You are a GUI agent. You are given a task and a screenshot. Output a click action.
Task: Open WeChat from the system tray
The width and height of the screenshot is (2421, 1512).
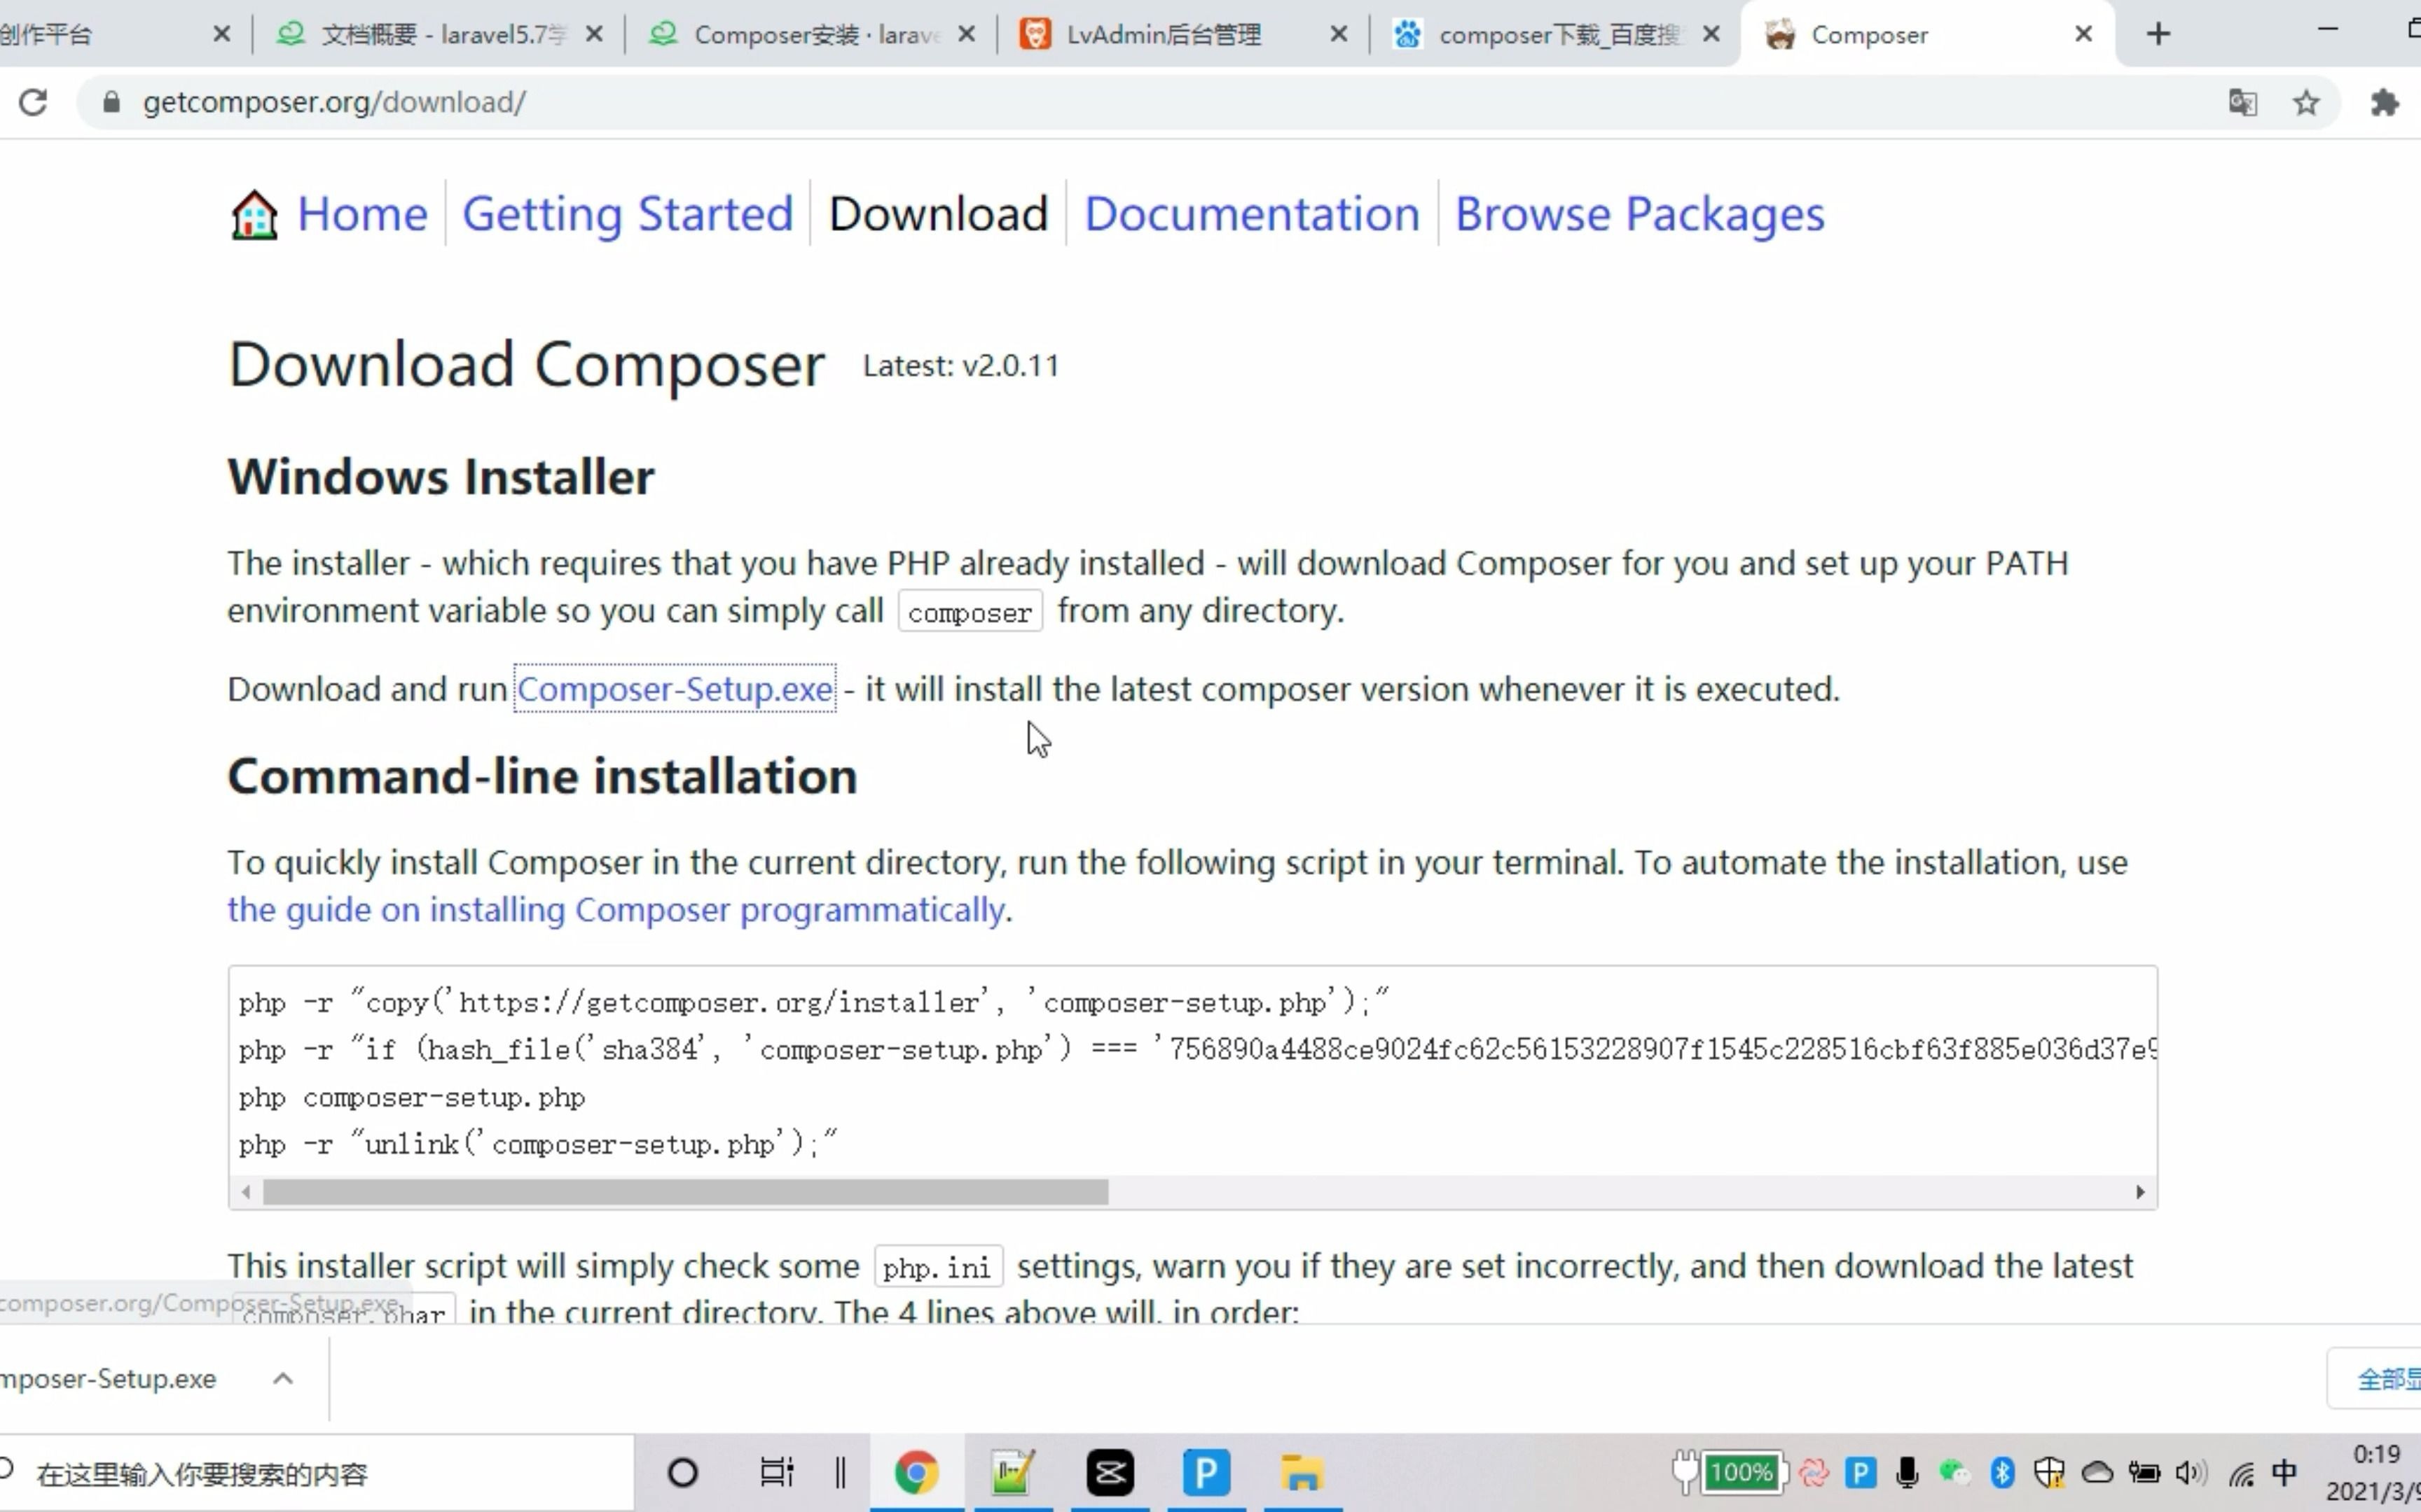pos(1954,1473)
